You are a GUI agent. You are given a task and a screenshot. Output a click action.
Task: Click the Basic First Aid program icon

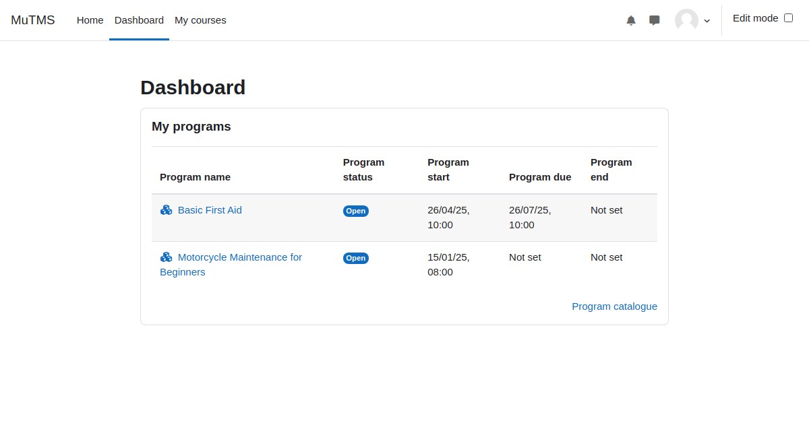pos(167,210)
